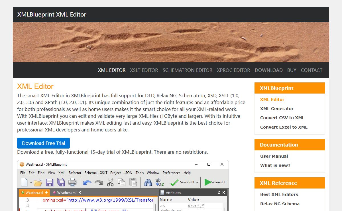Image resolution: width=342 pixels, height=211 pixels.
Task: Open the Project menu
Action: coord(115,173)
